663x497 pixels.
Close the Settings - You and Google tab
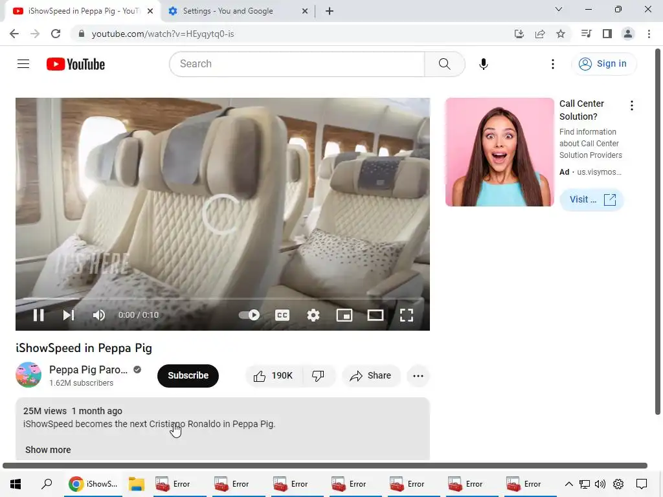click(x=305, y=12)
